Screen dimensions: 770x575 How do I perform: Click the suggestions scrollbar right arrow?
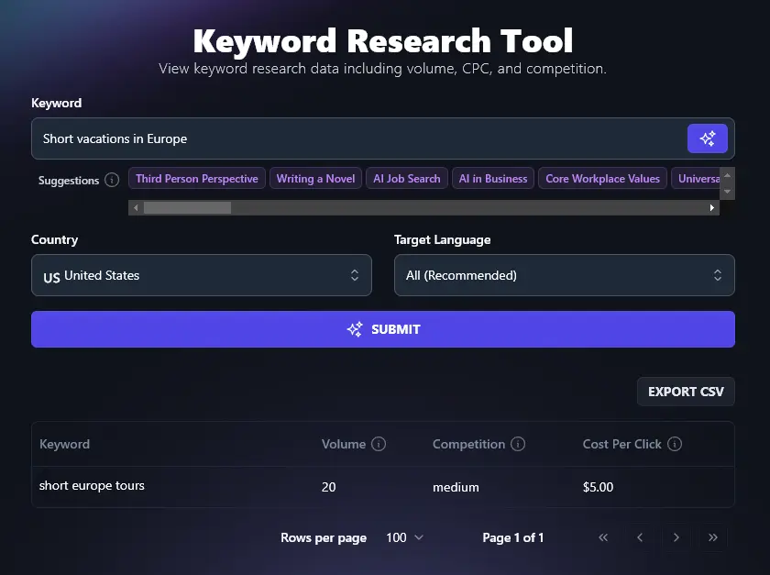[x=712, y=207]
